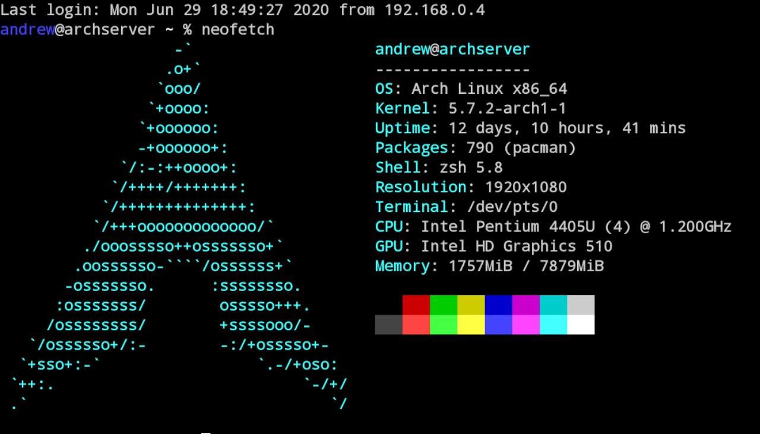Click the neofetch command text
760x434 pixels.
[x=238, y=30]
